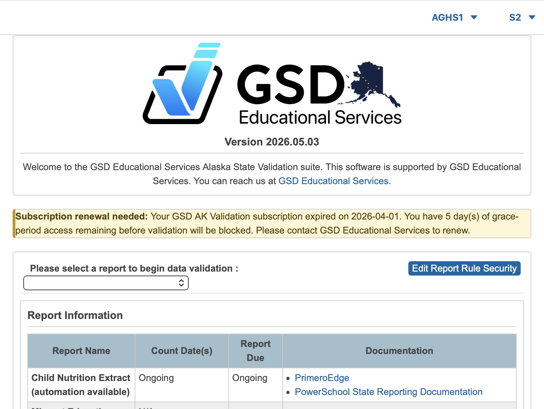Image resolution: width=544 pixels, height=409 pixels.
Task: Click the Report Due column header
Action: 256,351
